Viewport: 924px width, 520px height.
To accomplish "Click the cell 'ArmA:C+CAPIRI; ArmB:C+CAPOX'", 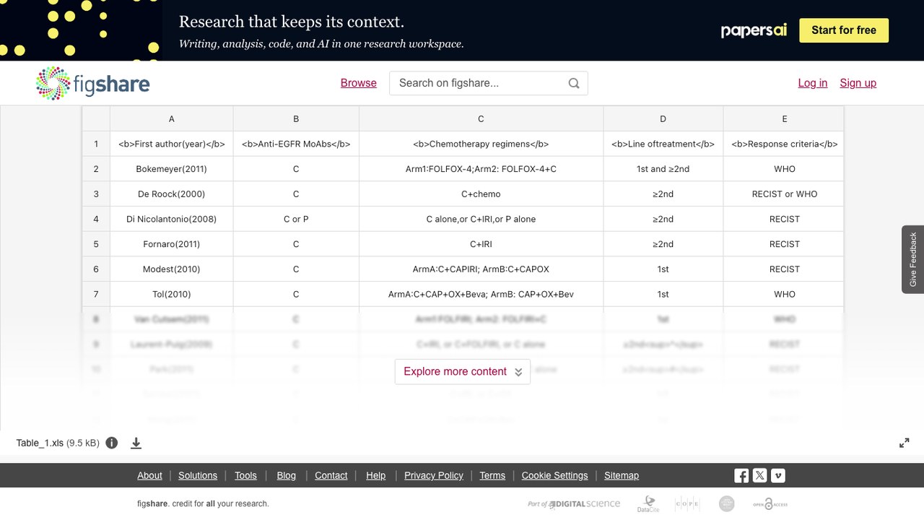I will click(481, 269).
